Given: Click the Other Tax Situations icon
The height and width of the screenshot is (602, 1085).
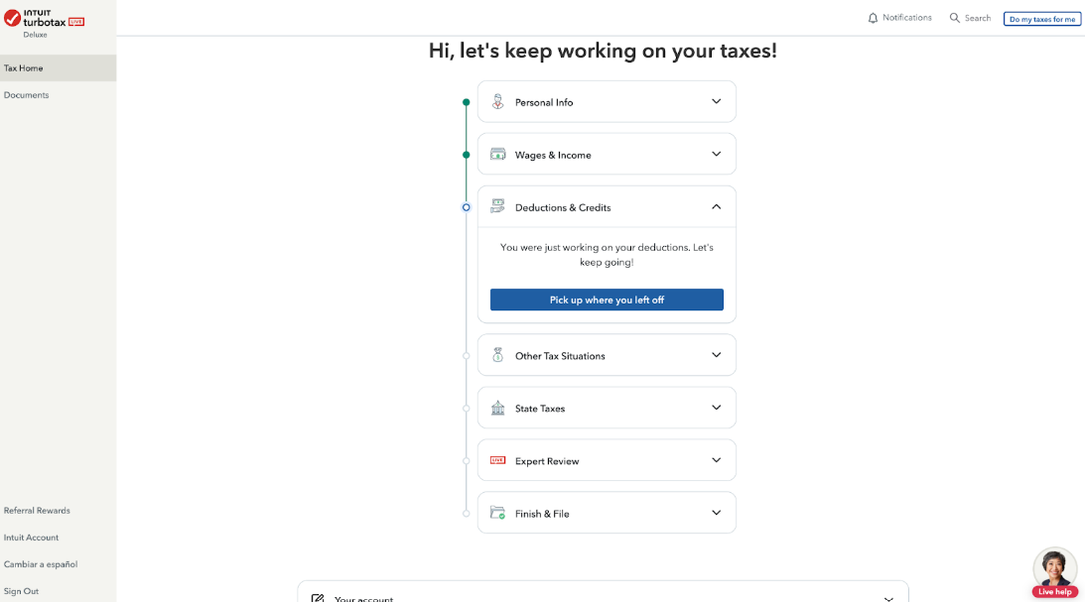Looking at the screenshot, I should click(497, 355).
